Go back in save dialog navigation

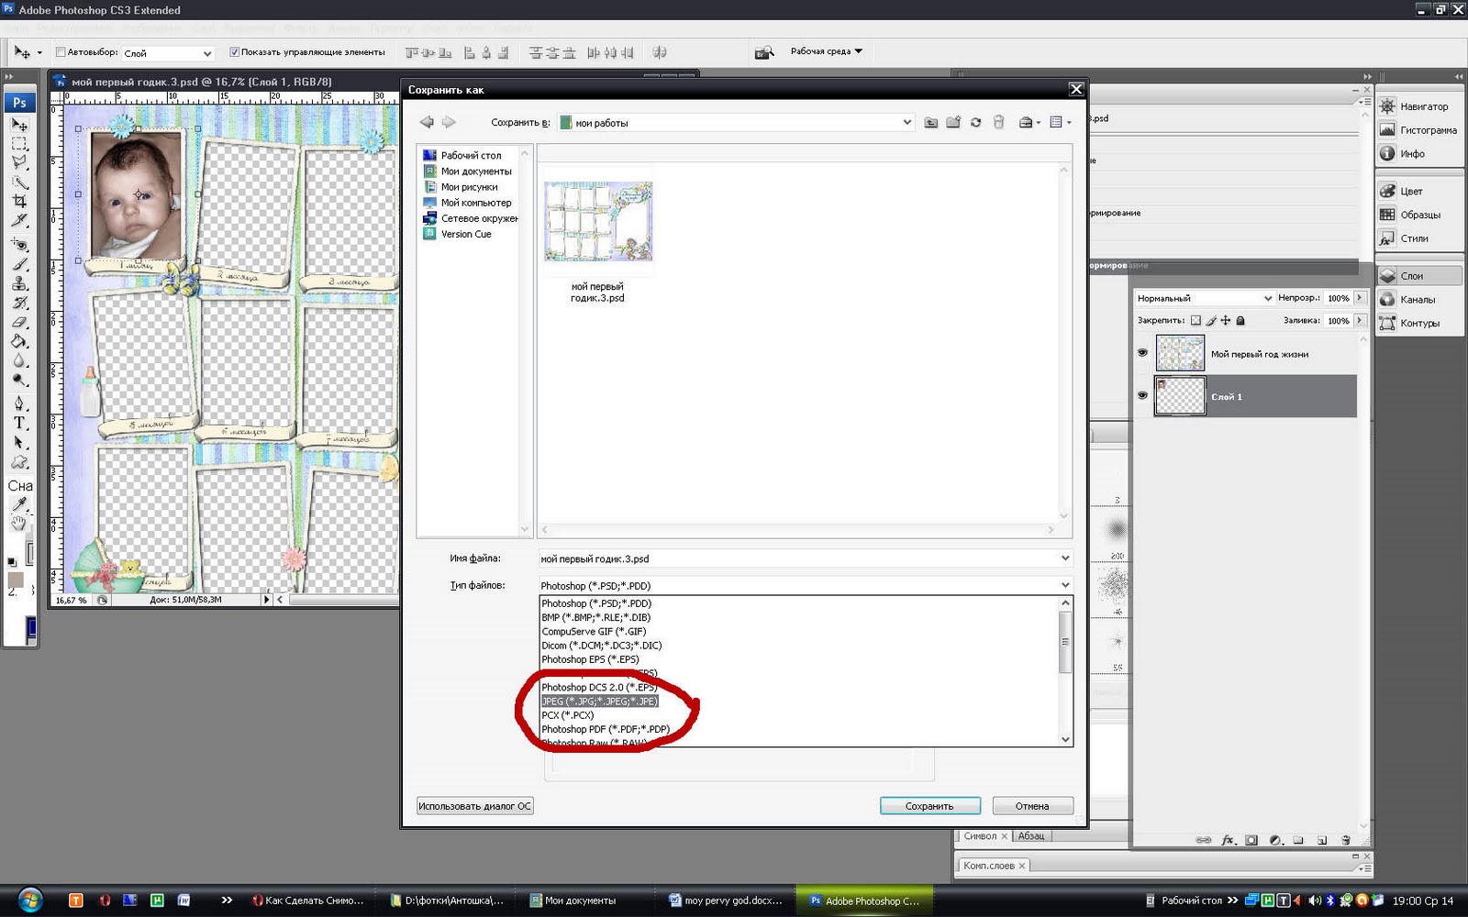[427, 122]
